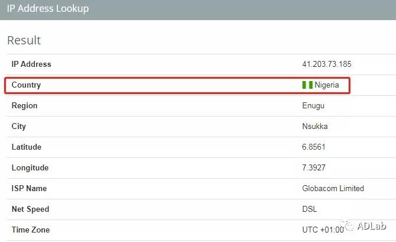Click the Result section heading
396x242 pixels.
[24, 40]
